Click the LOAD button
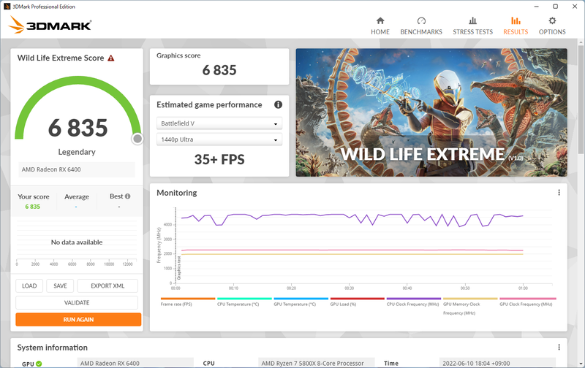Viewport: 585px width, 368px height. coord(29,285)
